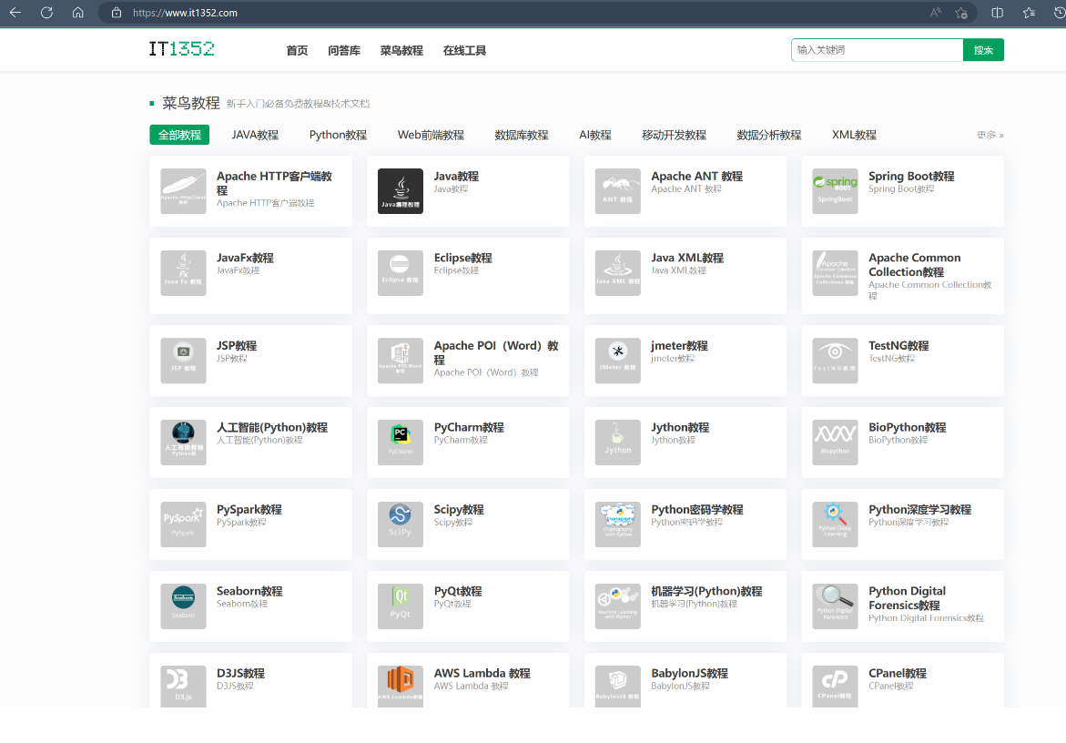Open the jmeter教程 title link
The image size is (1066, 743).
[679, 346]
